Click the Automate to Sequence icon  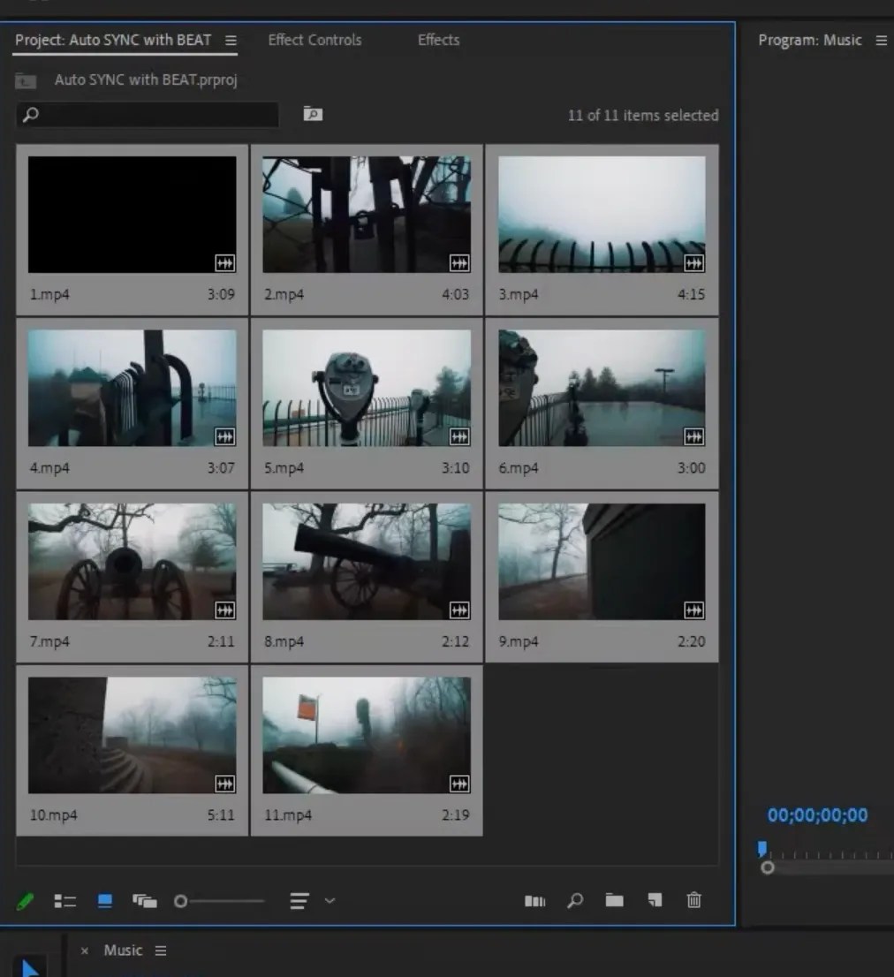point(534,900)
